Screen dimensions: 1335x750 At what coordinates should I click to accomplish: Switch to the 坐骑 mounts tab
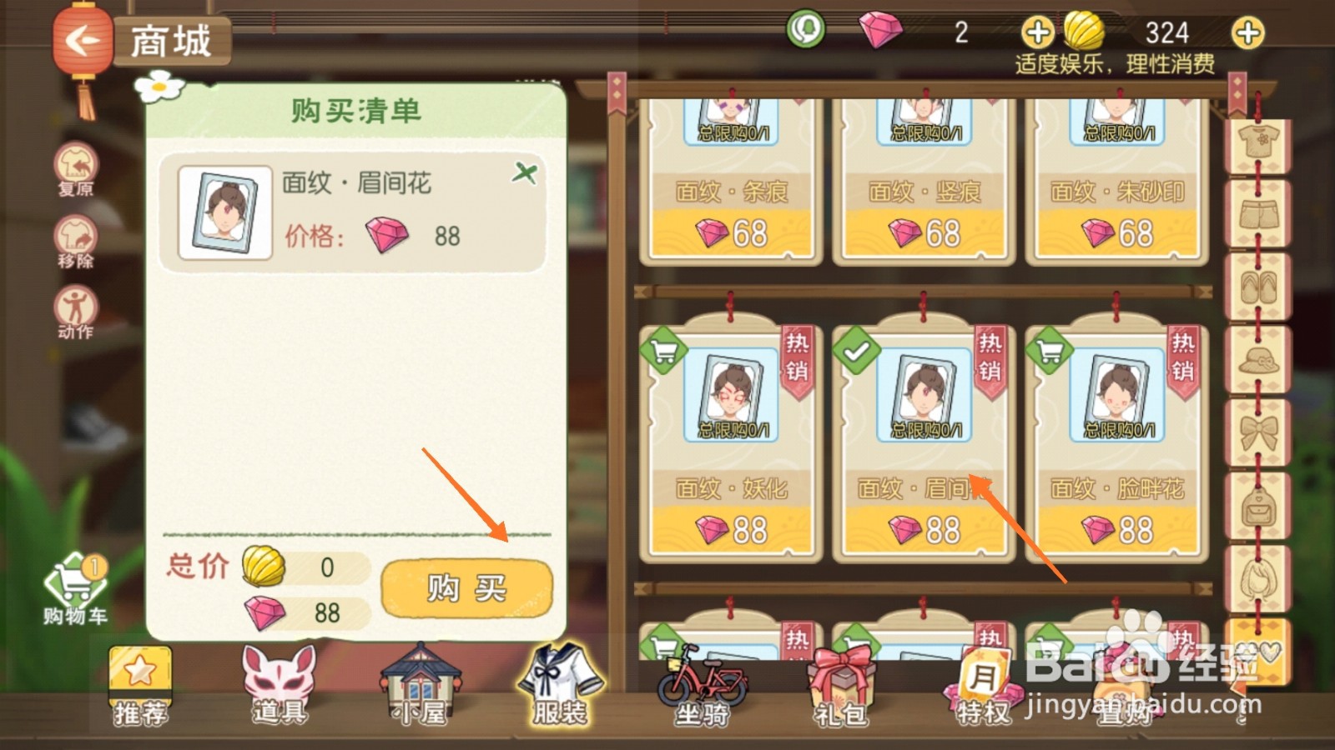click(702, 685)
